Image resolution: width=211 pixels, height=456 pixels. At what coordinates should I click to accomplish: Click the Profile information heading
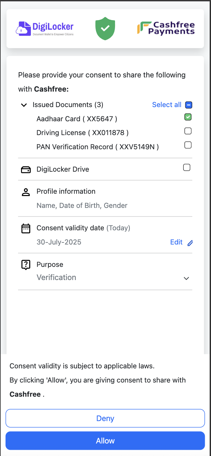pyautogui.click(x=66, y=191)
